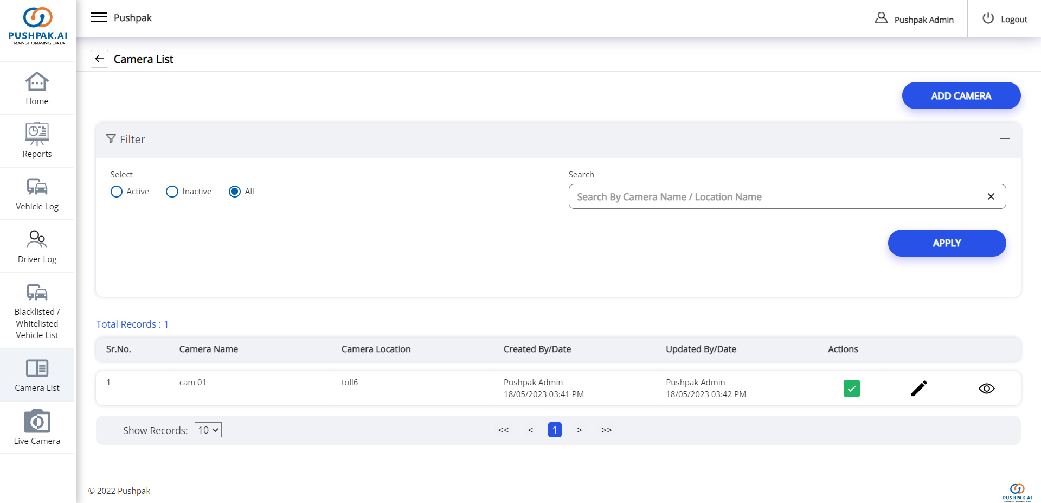
Task: Click the APPLY filter button
Action: point(947,243)
